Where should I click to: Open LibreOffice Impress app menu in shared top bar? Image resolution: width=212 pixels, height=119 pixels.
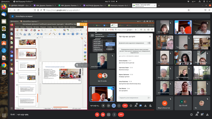click(29, 21)
